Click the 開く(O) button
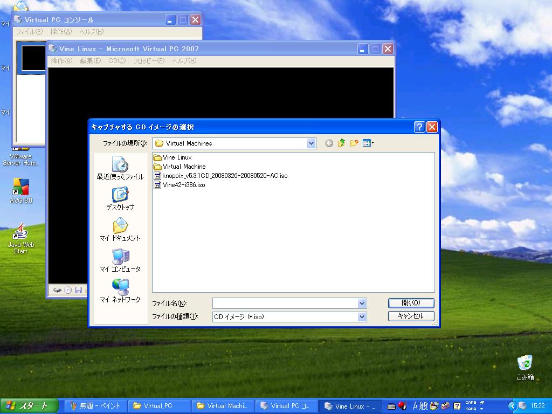The height and width of the screenshot is (414, 552). click(411, 303)
